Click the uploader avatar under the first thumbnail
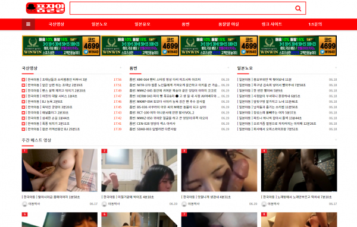 (x=24, y=204)
